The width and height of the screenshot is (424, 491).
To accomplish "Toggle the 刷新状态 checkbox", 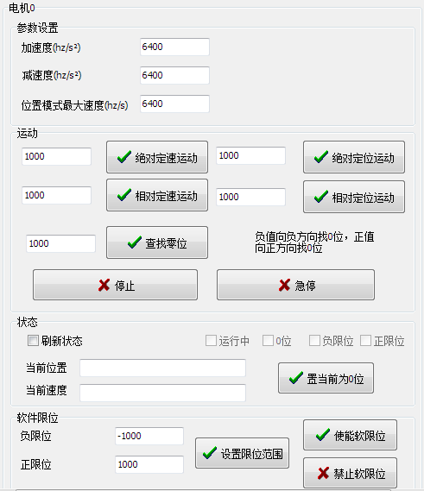I will [x=33, y=341].
